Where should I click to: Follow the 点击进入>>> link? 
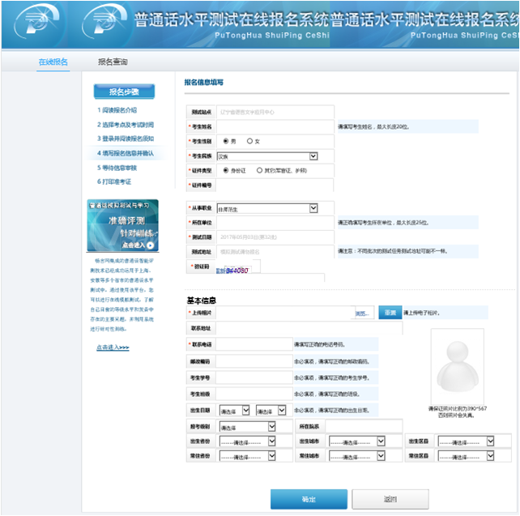(x=113, y=348)
